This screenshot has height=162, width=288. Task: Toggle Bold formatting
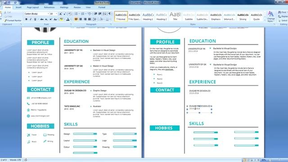click(26, 19)
